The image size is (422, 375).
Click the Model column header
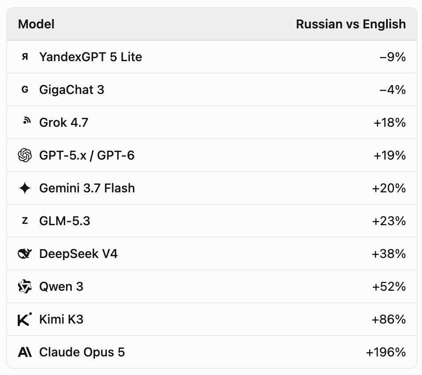(x=36, y=24)
